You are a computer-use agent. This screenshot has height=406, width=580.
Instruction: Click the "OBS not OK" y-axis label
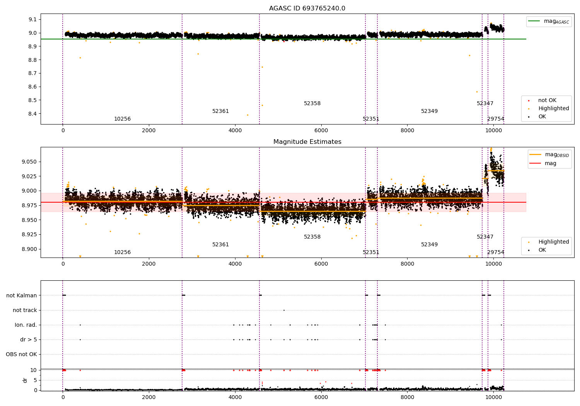coord(22,355)
